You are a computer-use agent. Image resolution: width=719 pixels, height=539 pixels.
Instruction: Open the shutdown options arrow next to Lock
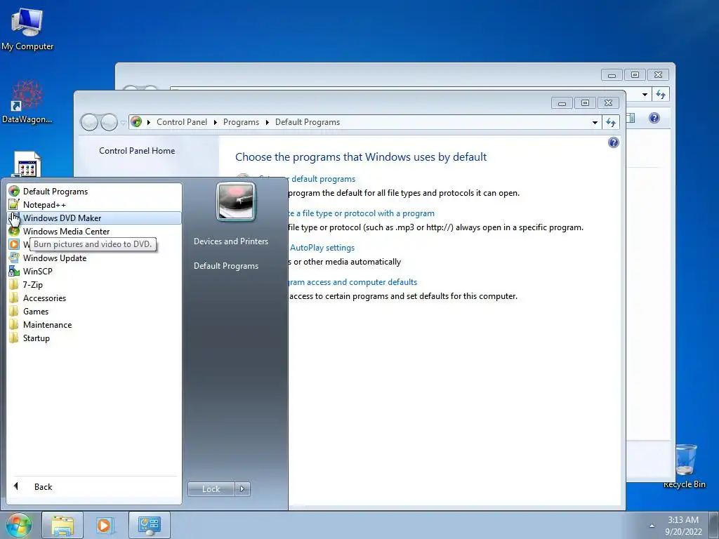pyautogui.click(x=242, y=489)
